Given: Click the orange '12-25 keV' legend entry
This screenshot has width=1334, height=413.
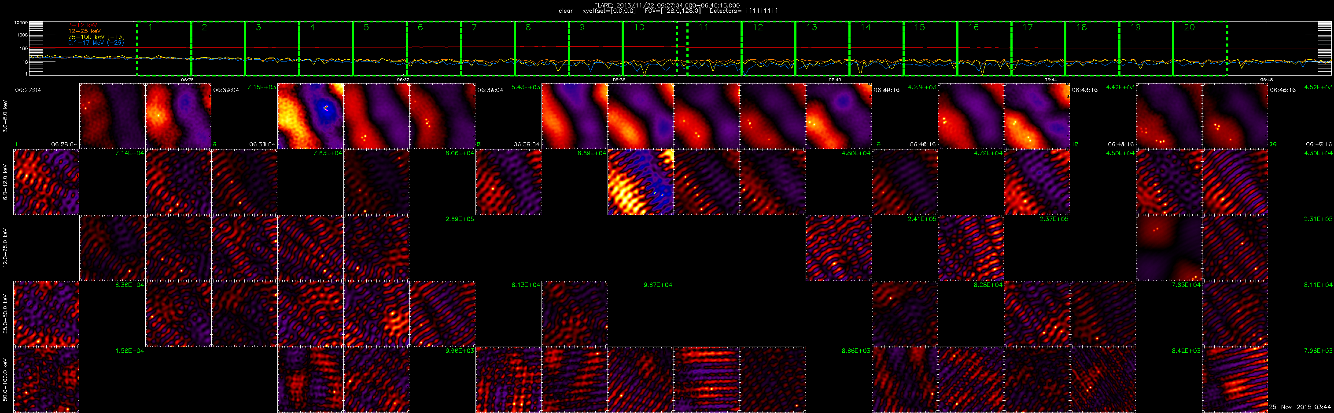Looking at the screenshot, I should tap(85, 31).
